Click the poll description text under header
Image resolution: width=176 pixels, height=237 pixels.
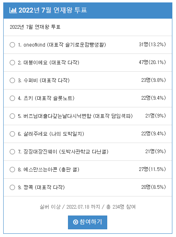click(x=35, y=27)
